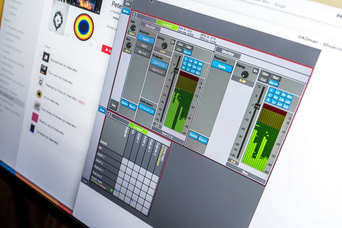Click the gray Talk button at bottom left
The height and width of the screenshot is (228, 342).
(114, 105)
